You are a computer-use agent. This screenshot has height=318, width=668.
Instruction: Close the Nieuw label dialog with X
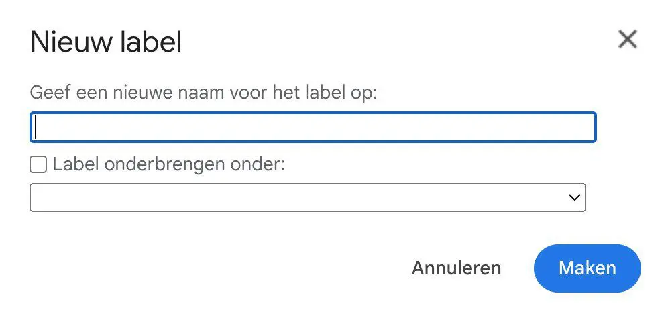pos(628,39)
